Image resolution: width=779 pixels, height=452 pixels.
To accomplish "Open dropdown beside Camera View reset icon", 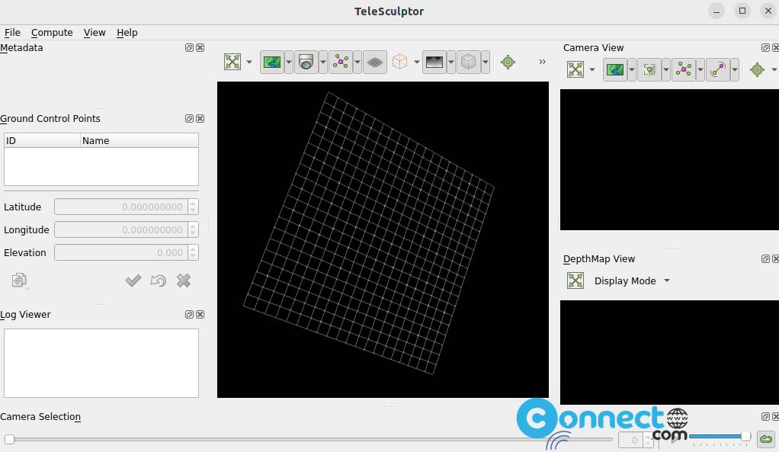I will 592,69.
